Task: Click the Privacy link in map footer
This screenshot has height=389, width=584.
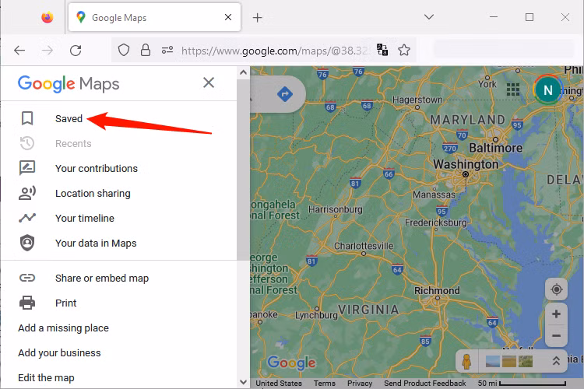Action: point(360,384)
